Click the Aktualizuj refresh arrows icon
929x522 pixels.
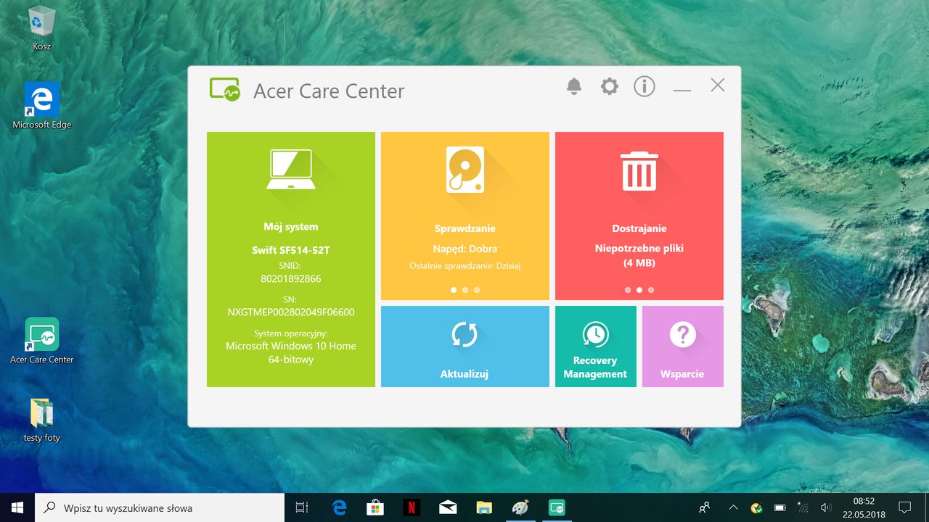[464, 335]
